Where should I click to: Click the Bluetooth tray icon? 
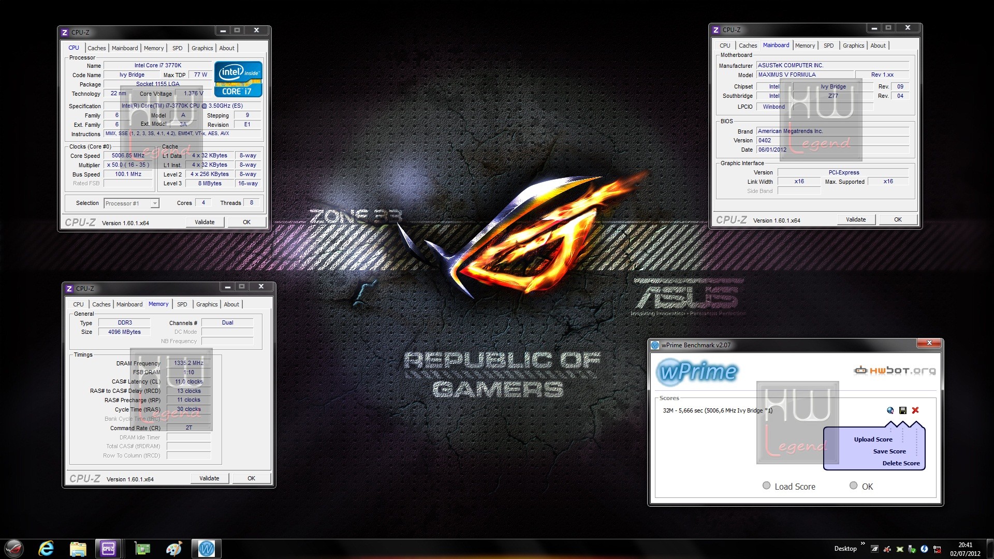pos(924,549)
